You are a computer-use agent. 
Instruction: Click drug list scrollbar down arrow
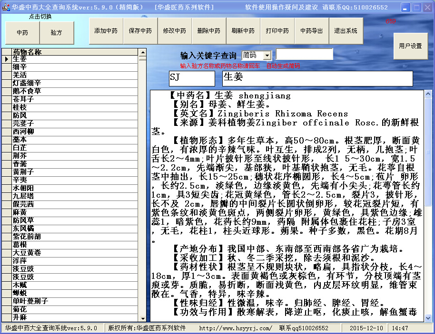pyautogui.click(x=143, y=318)
